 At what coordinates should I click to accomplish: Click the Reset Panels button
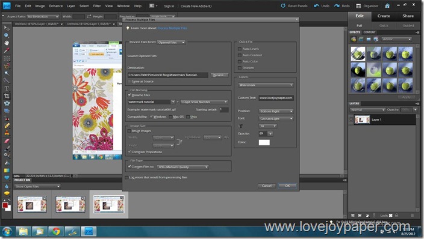tap(294, 5)
